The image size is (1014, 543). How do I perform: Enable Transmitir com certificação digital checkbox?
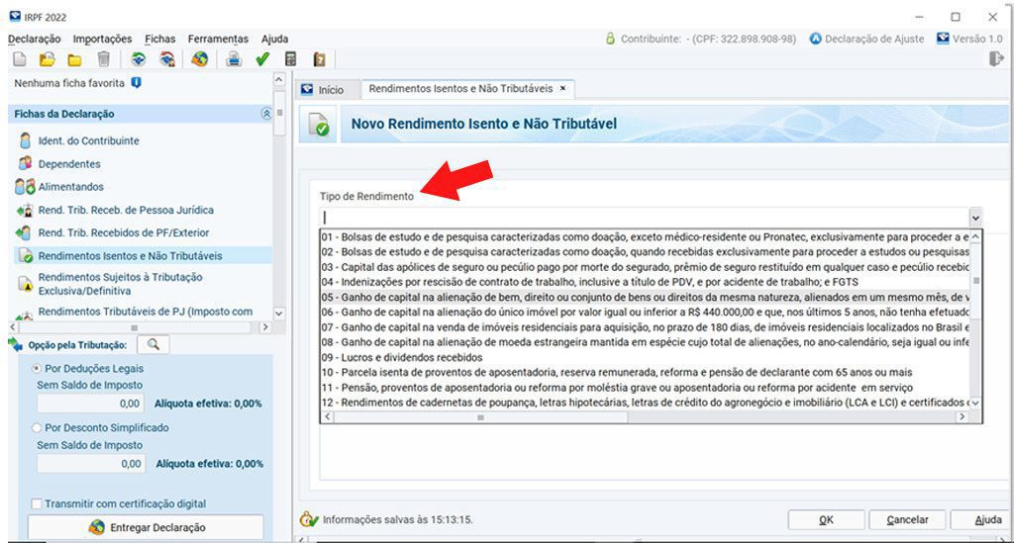click(x=37, y=503)
